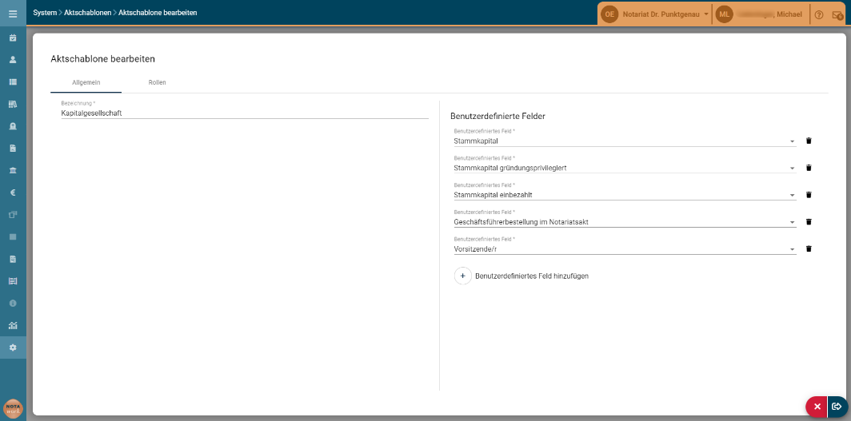
Task: Click Aktschablone bearbeiten breadcrumb entry
Action: point(158,13)
